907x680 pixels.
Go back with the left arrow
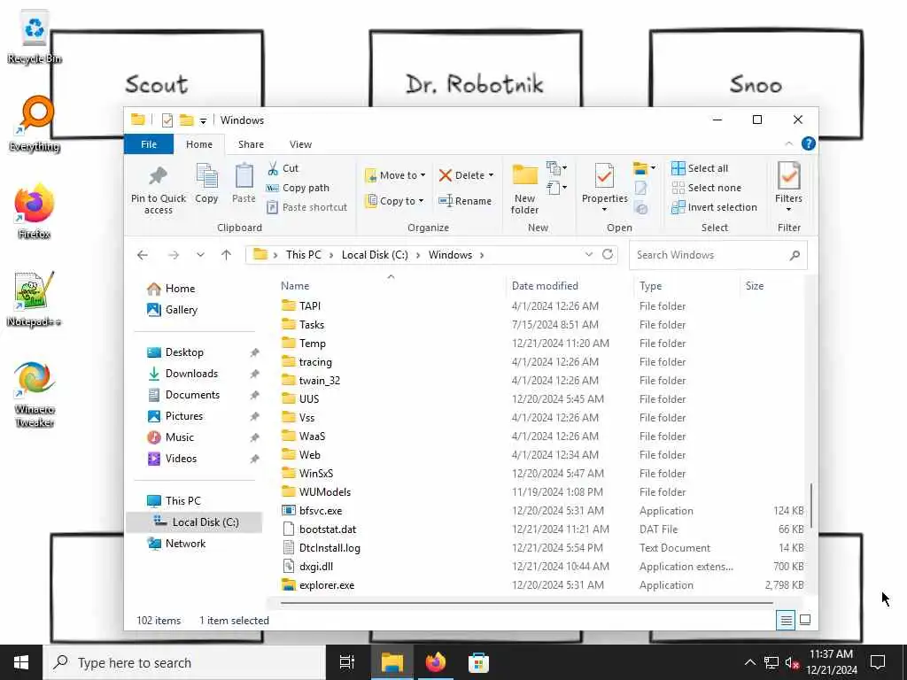pyautogui.click(x=143, y=255)
